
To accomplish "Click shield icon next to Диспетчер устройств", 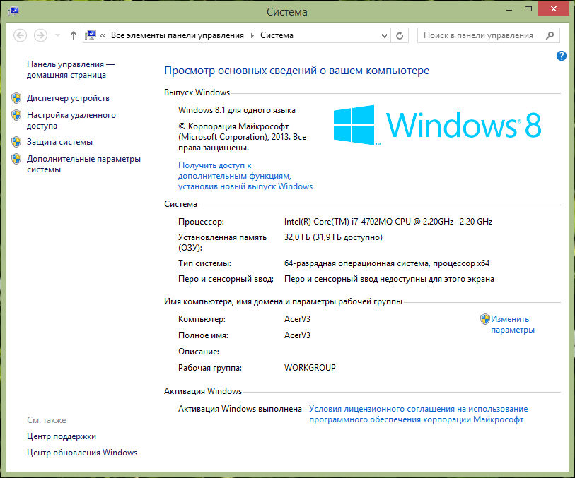I will coord(16,98).
